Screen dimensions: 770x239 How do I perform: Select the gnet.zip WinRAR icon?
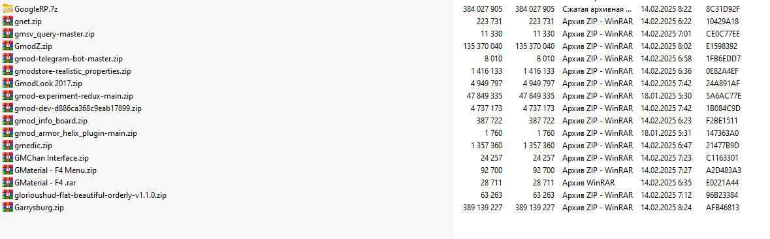tap(7, 21)
